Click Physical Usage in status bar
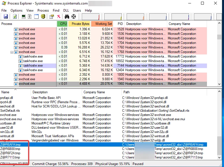Screen dimensions: 224x167 point(113,164)
